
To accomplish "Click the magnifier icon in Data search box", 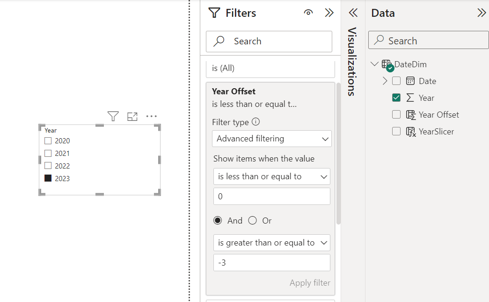I will click(379, 40).
